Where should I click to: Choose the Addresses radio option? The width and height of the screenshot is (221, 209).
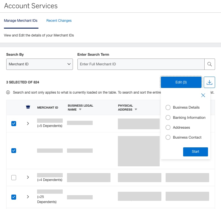[168, 128]
